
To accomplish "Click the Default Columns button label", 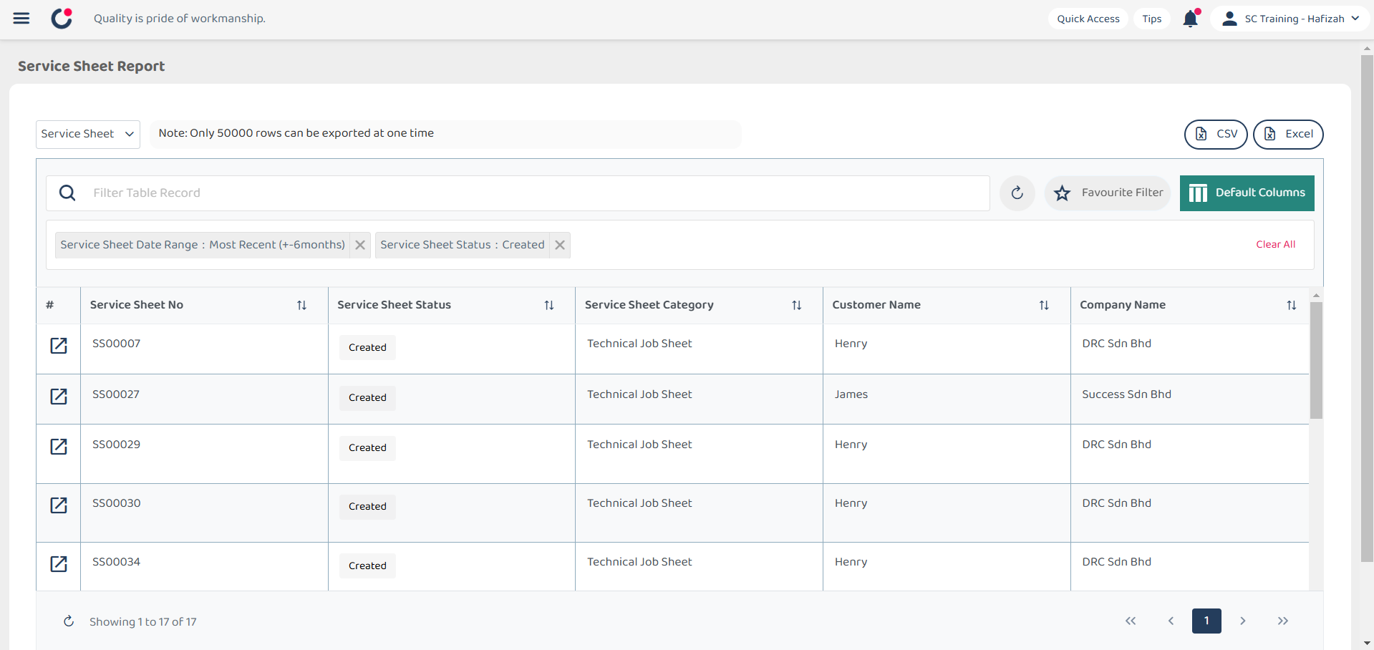I will tap(1260, 193).
